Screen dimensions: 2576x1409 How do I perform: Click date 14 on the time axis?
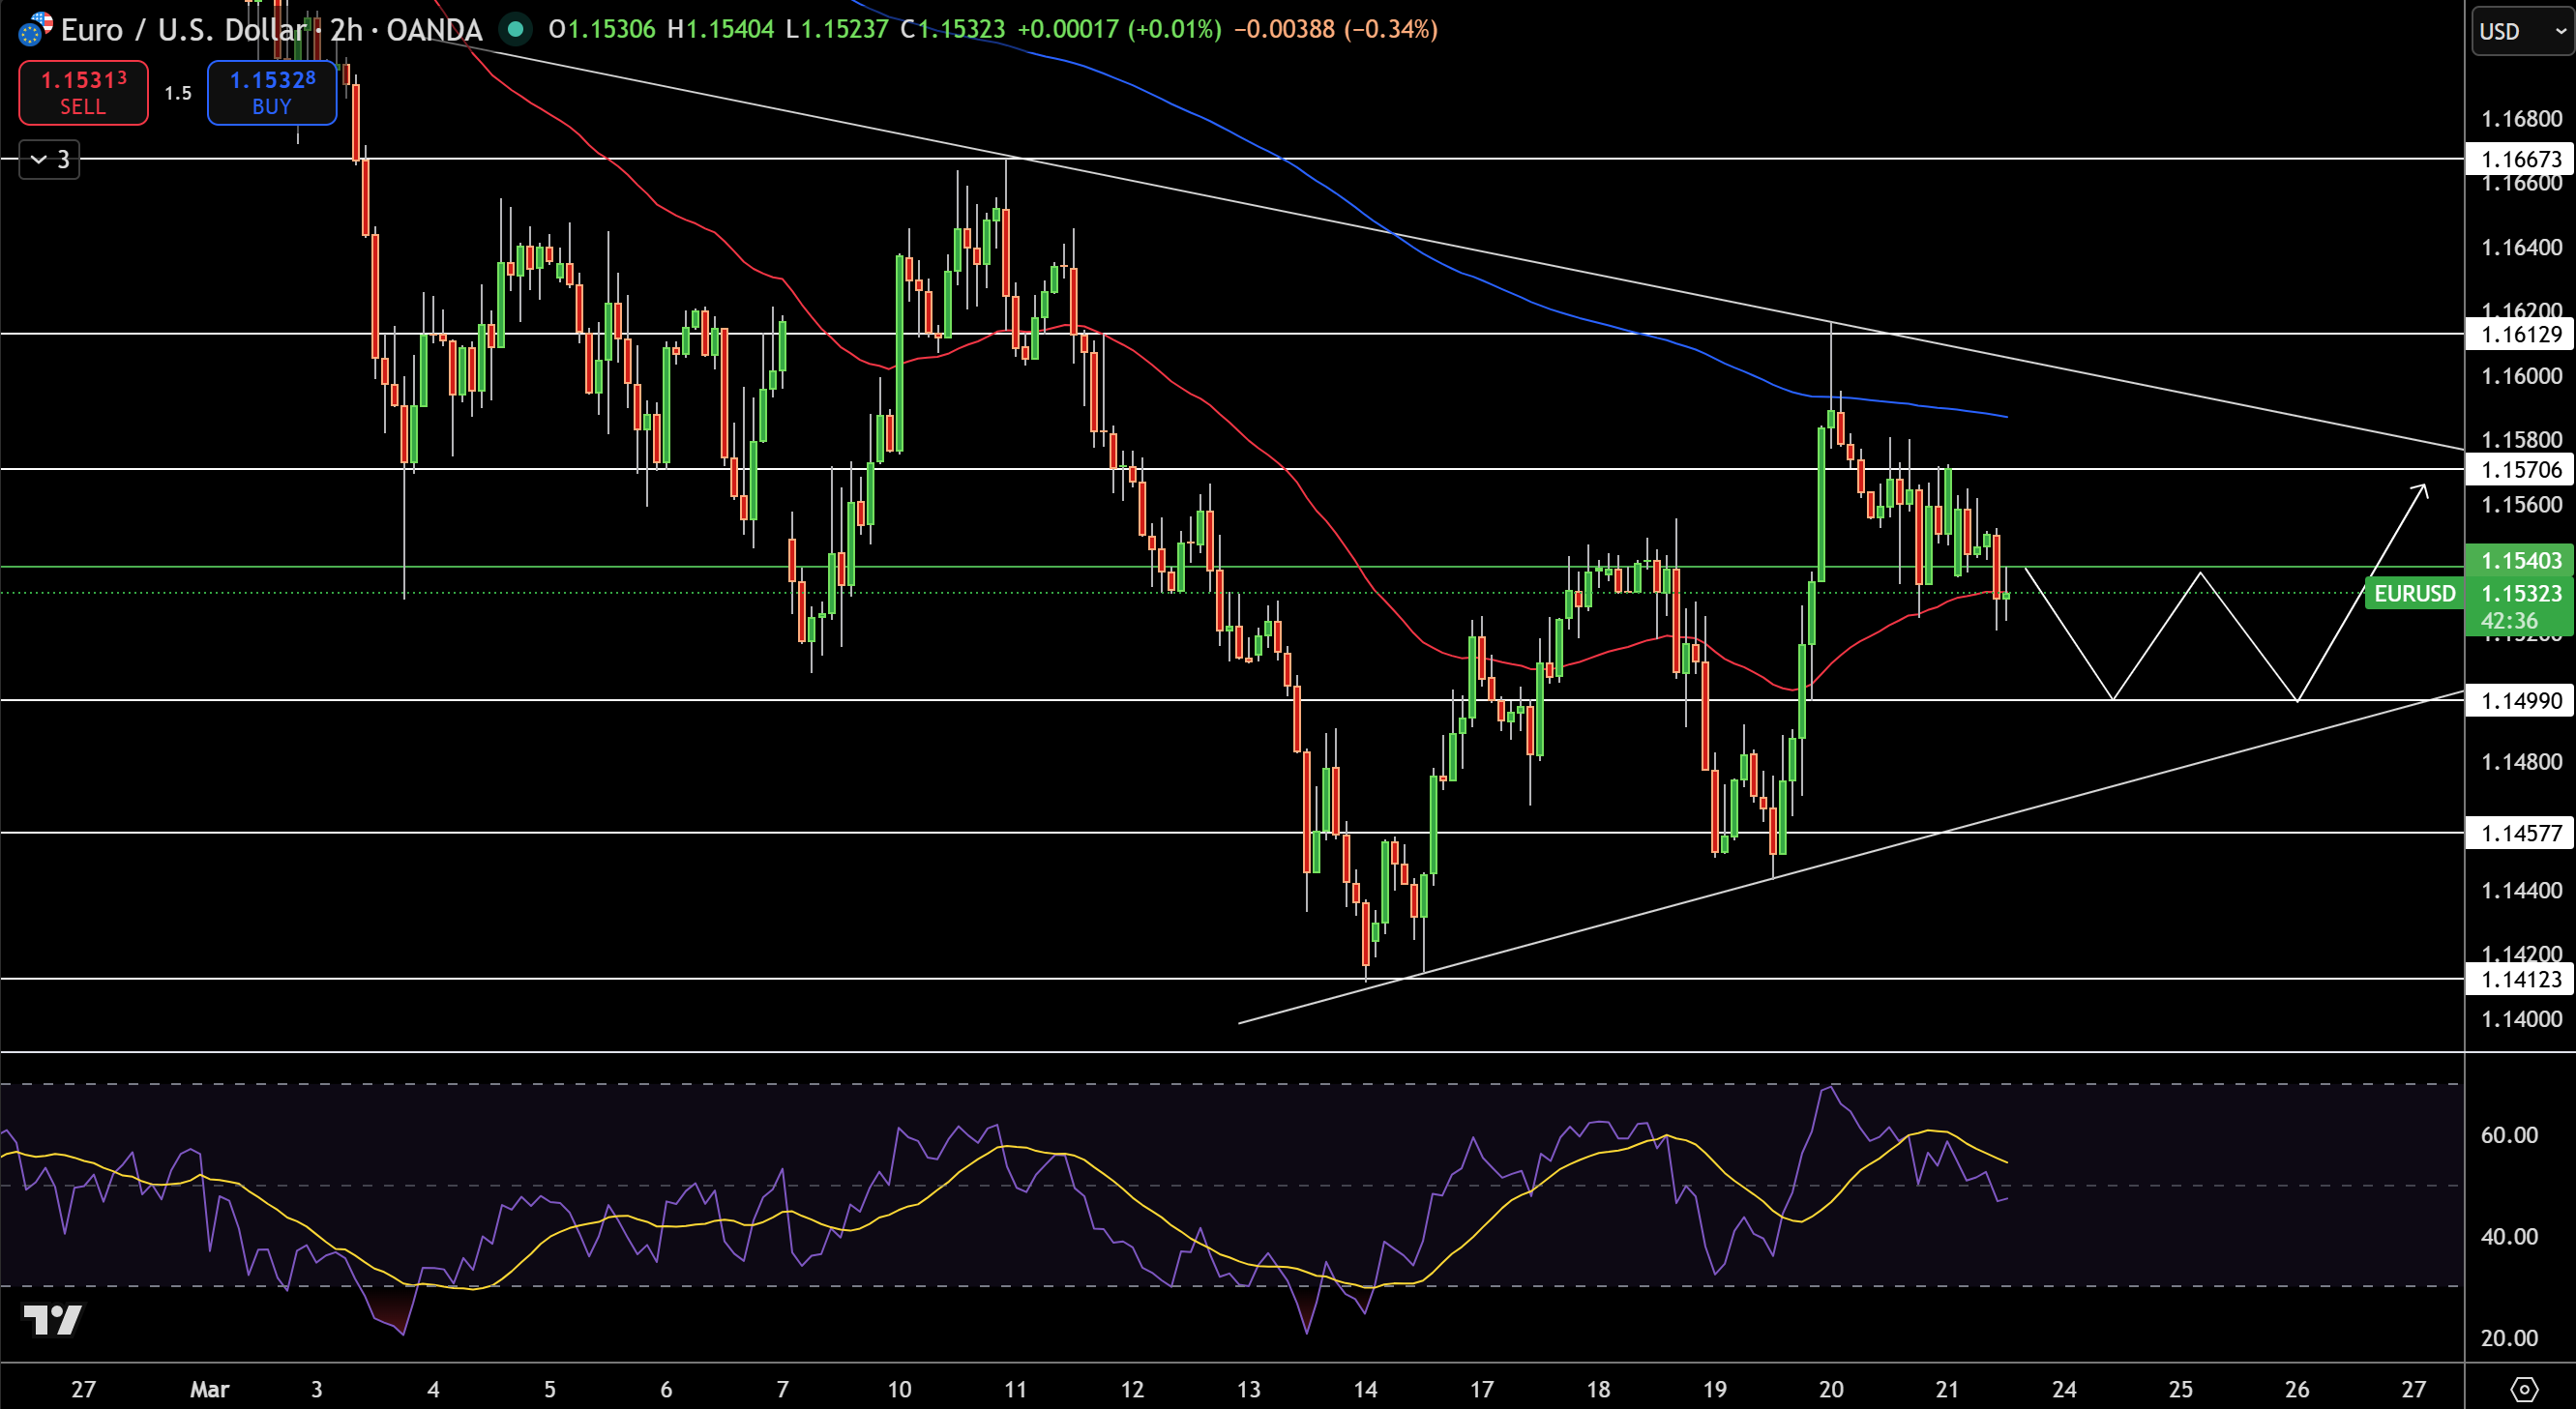[1365, 1389]
